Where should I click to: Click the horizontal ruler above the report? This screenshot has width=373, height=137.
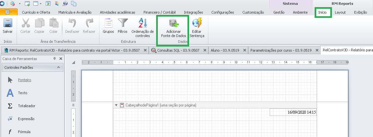point(215,62)
